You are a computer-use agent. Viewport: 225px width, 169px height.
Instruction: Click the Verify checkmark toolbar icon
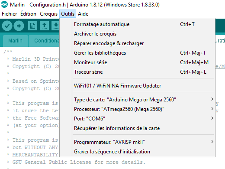click(x=7, y=26)
